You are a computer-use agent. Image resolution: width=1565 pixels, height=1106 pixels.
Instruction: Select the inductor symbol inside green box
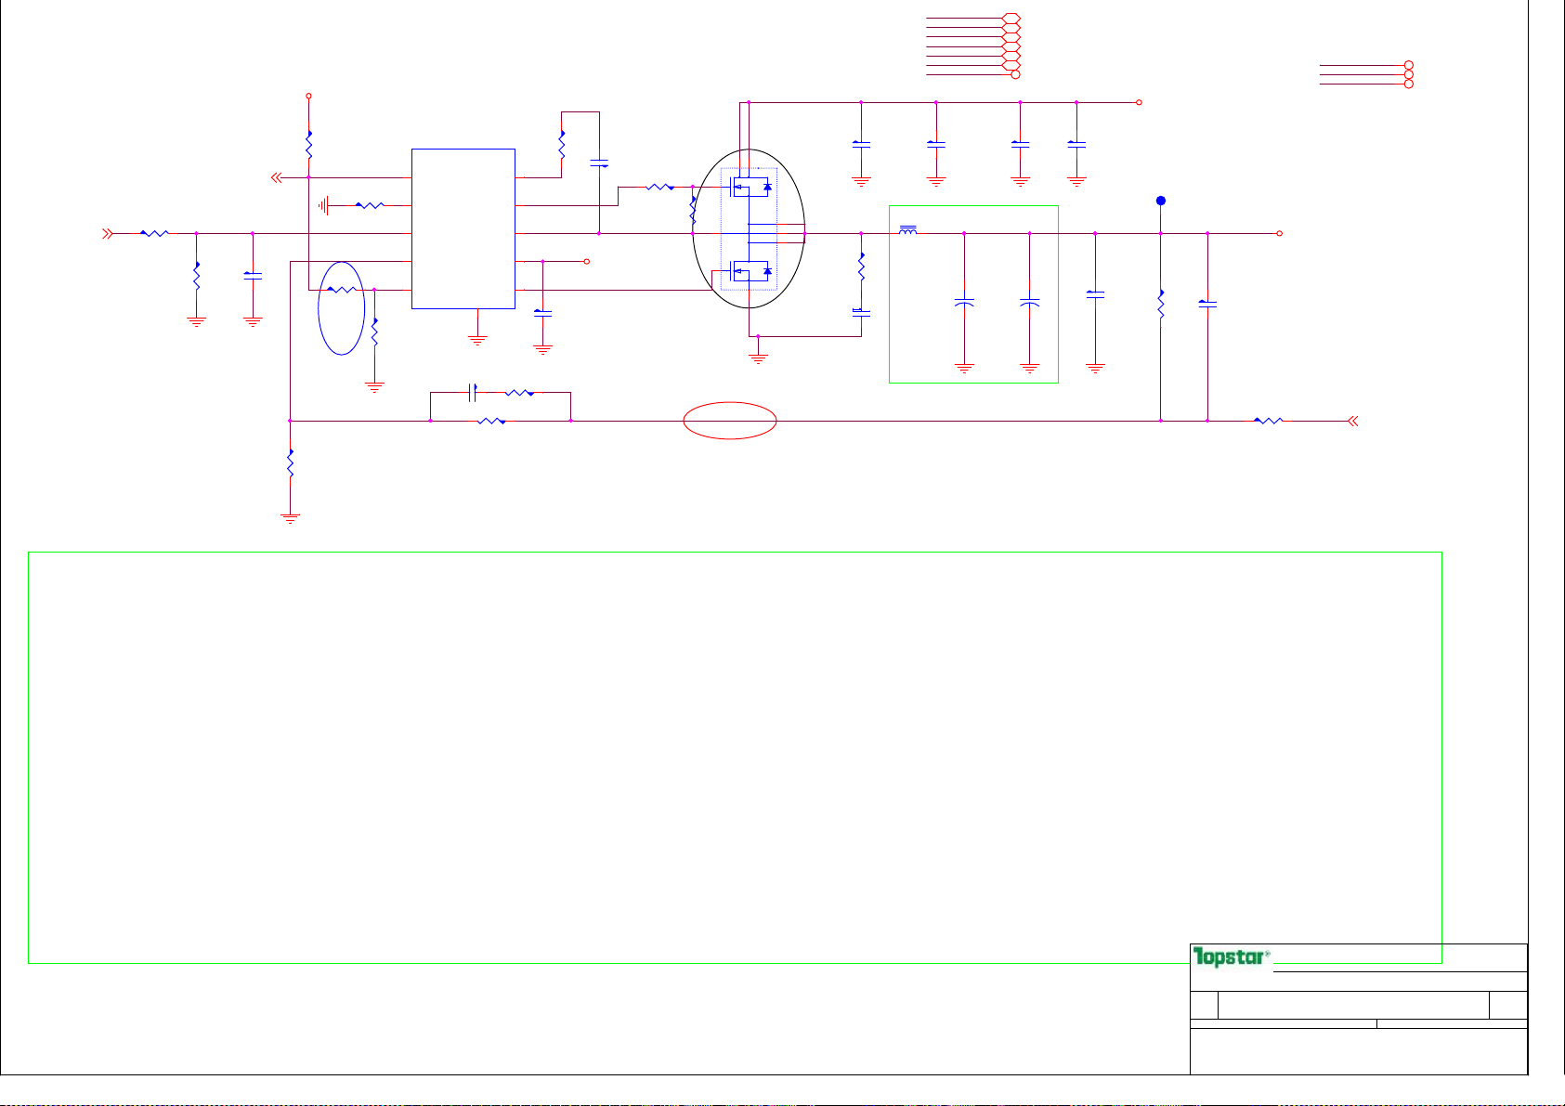tap(907, 229)
